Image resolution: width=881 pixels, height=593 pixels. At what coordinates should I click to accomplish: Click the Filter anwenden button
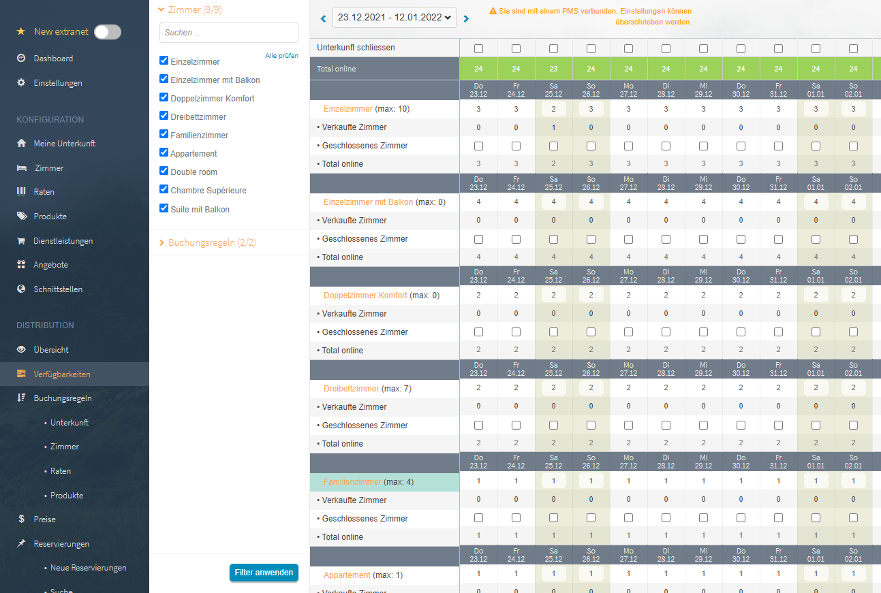pyautogui.click(x=264, y=573)
